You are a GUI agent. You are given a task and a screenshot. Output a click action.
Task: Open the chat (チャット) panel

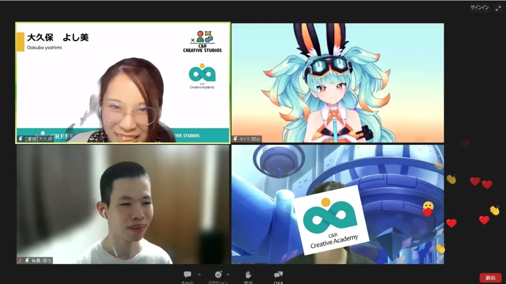(x=188, y=275)
